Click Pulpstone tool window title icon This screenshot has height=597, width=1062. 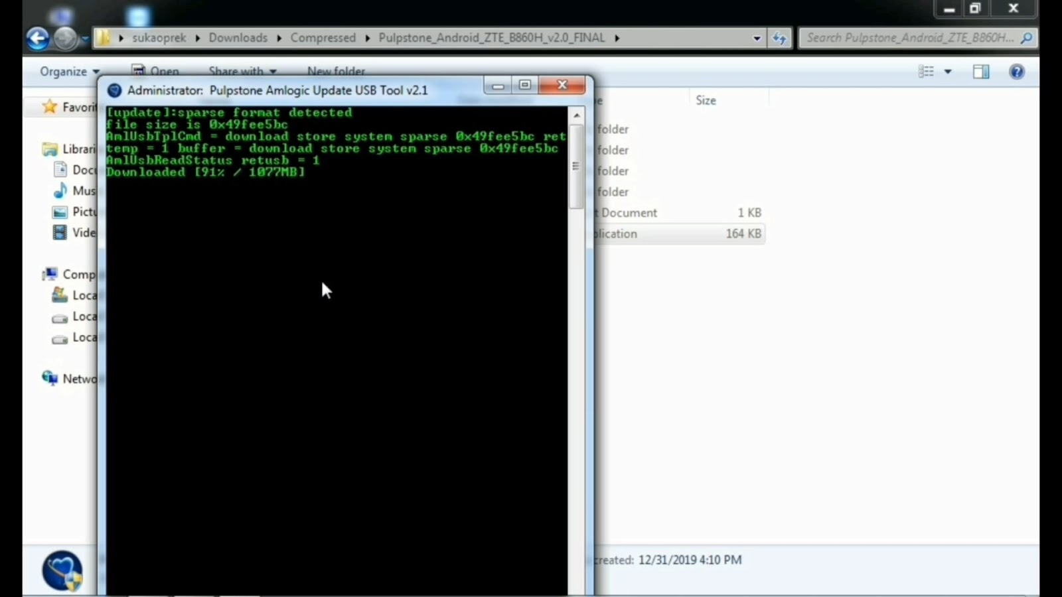point(114,90)
